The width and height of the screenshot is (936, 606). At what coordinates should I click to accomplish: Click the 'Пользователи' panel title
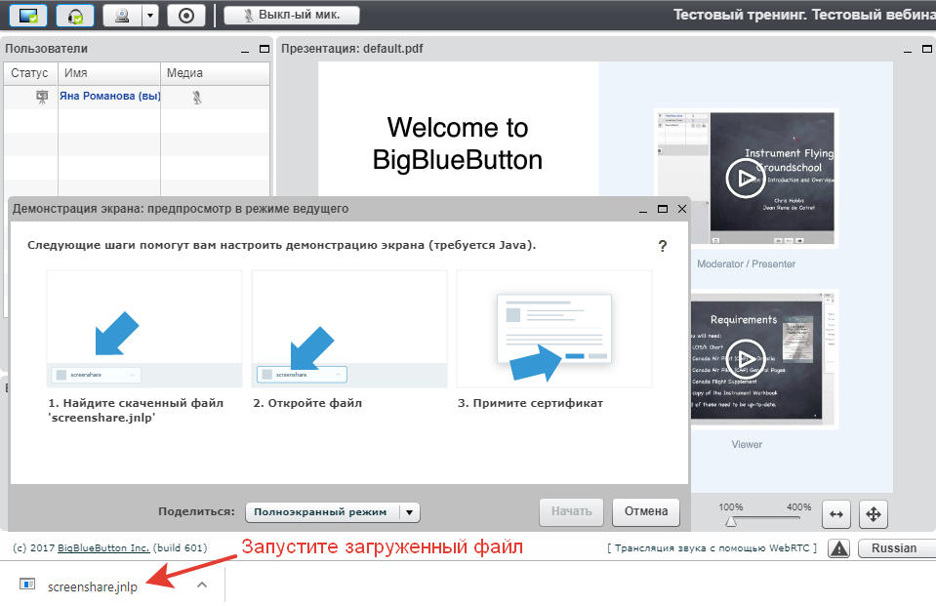[46, 49]
